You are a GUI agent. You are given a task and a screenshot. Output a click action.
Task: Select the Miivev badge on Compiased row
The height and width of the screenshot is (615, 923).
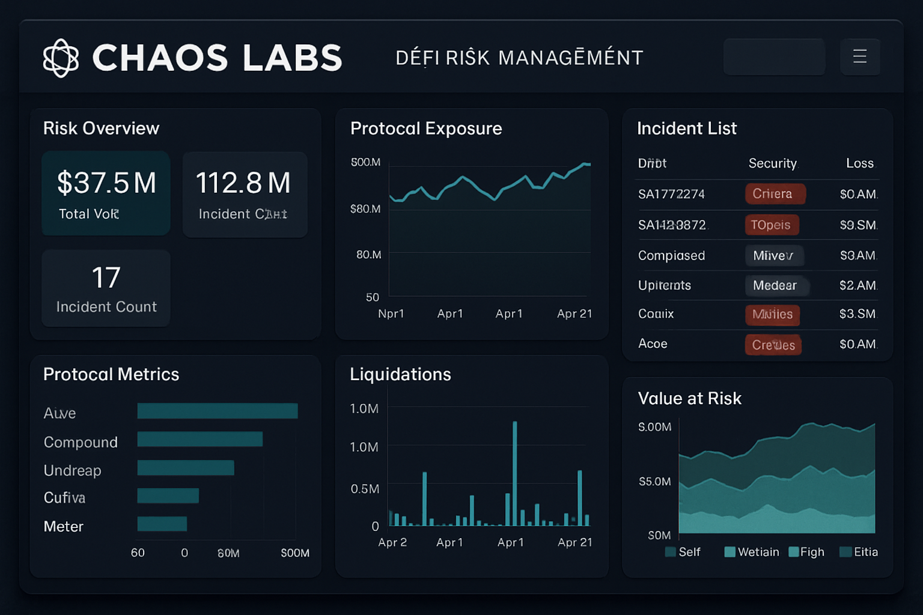click(774, 255)
